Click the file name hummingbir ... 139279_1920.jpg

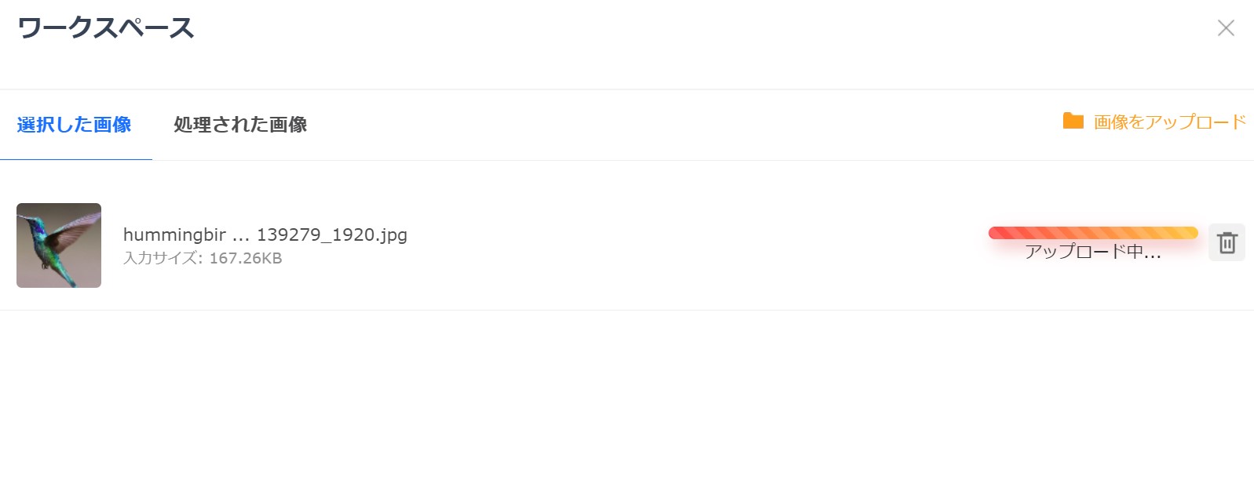[x=265, y=234]
